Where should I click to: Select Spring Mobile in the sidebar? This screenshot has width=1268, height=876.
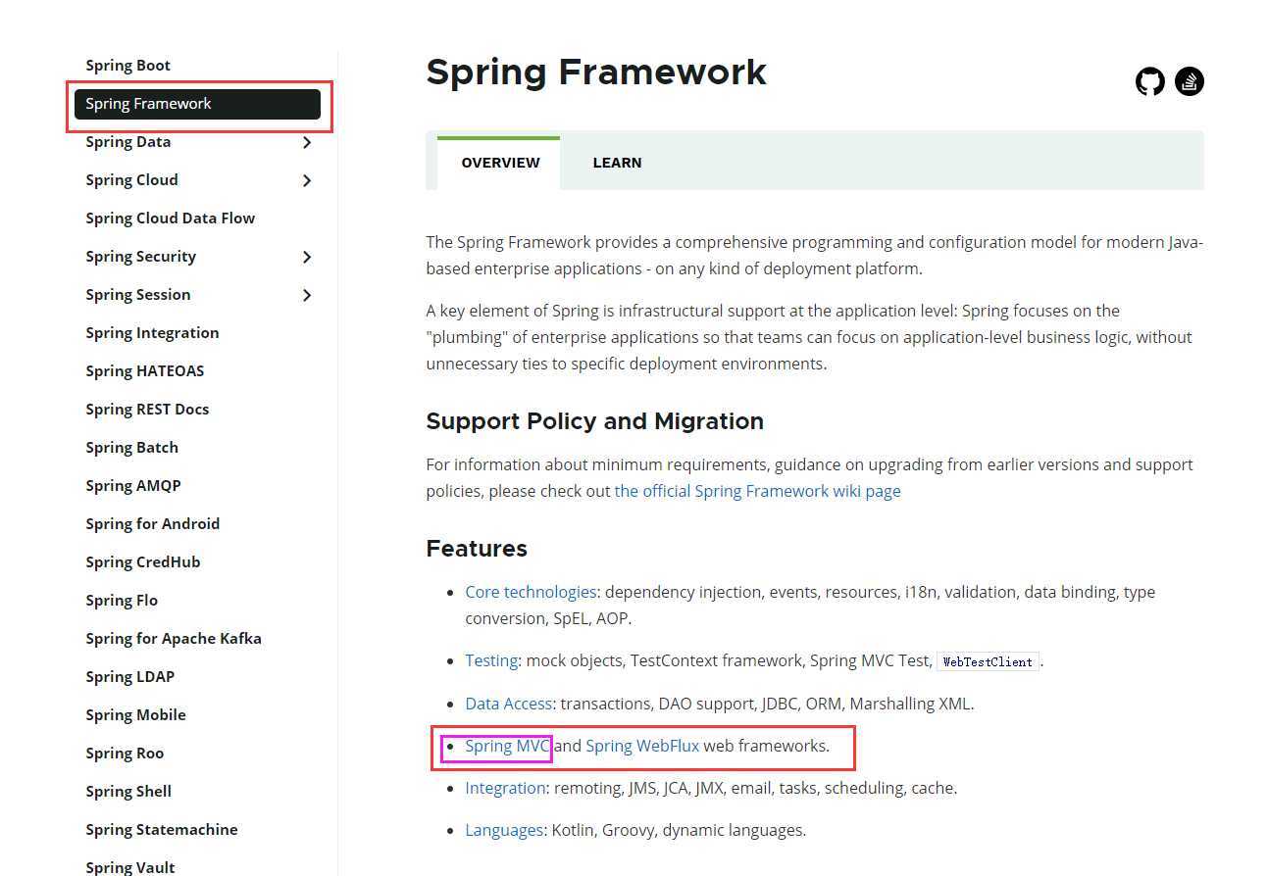click(135, 715)
